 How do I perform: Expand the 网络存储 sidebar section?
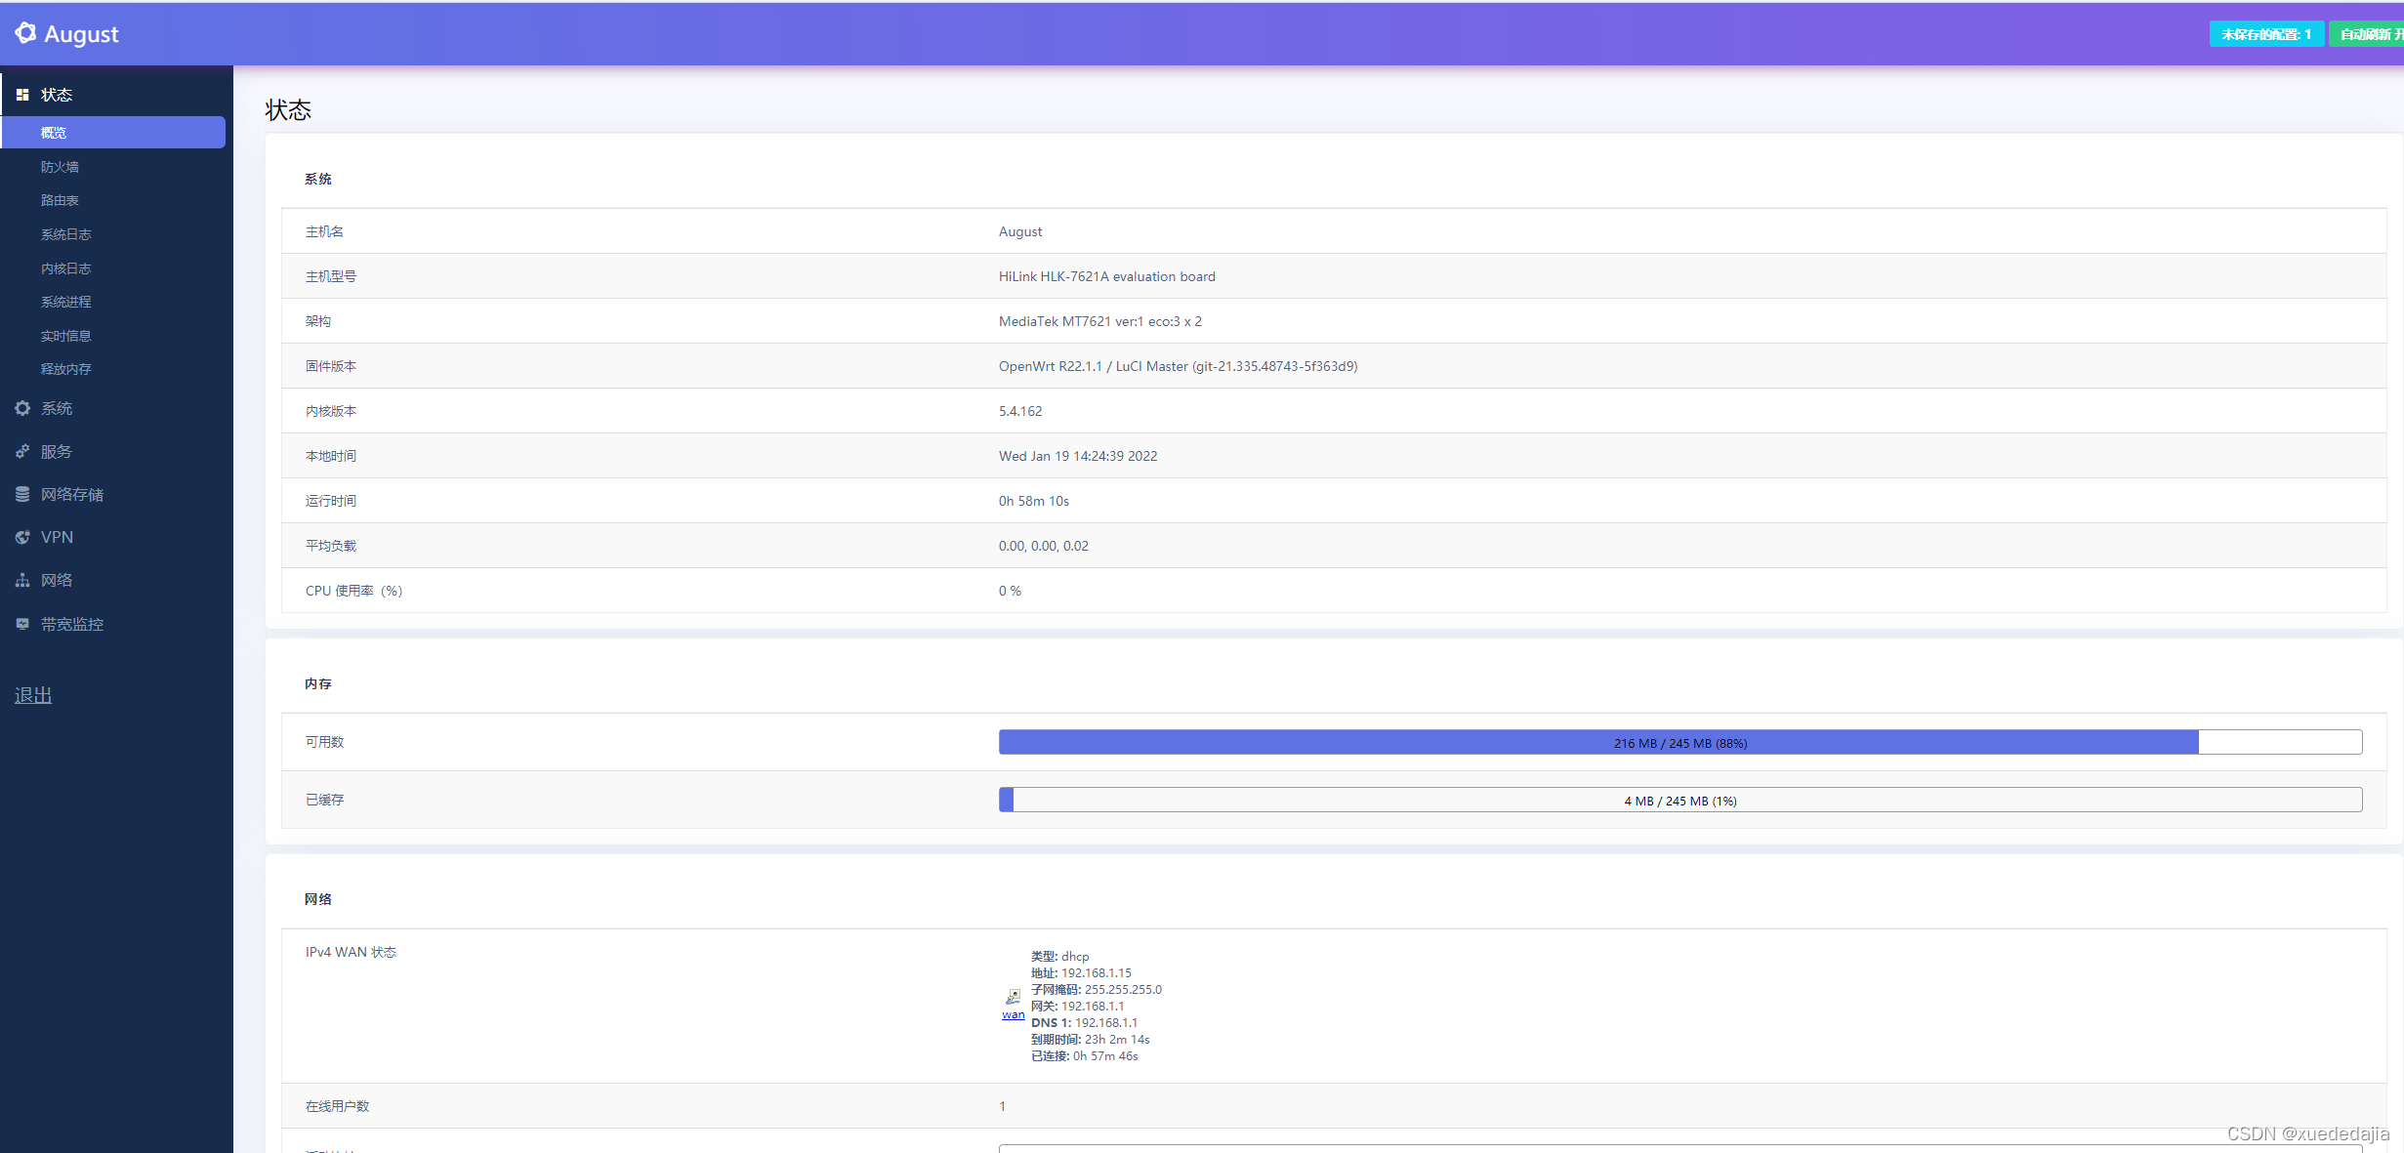72,494
